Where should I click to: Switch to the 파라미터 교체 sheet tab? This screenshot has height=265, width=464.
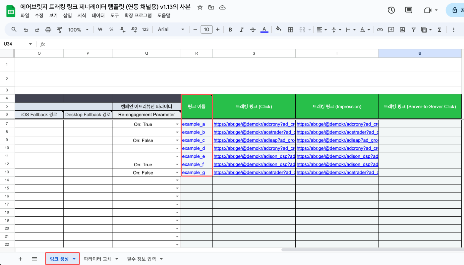click(97, 259)
